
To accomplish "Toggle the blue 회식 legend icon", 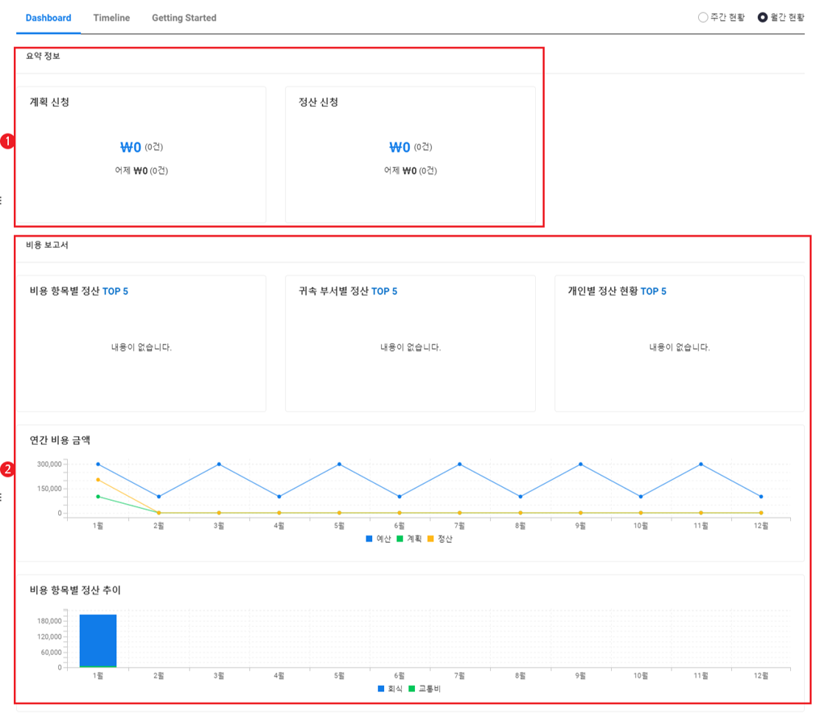I will point(381,688).
